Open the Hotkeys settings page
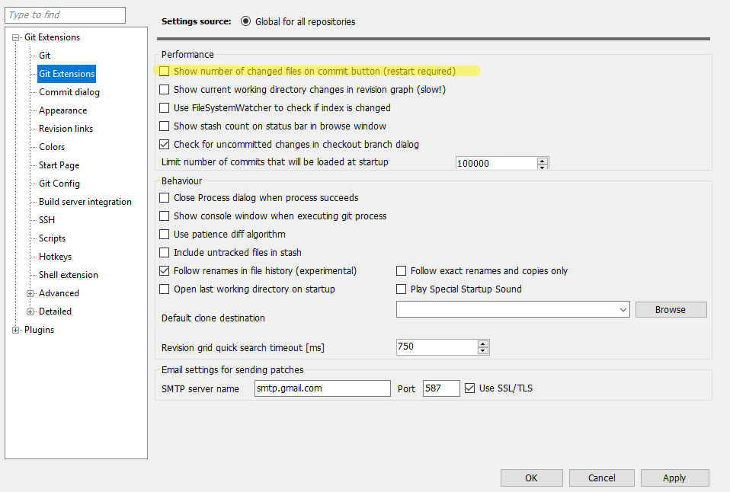Image resolution: width=730 pixels, height=492 pixels. pyautogui.click(x=54, y=256)
